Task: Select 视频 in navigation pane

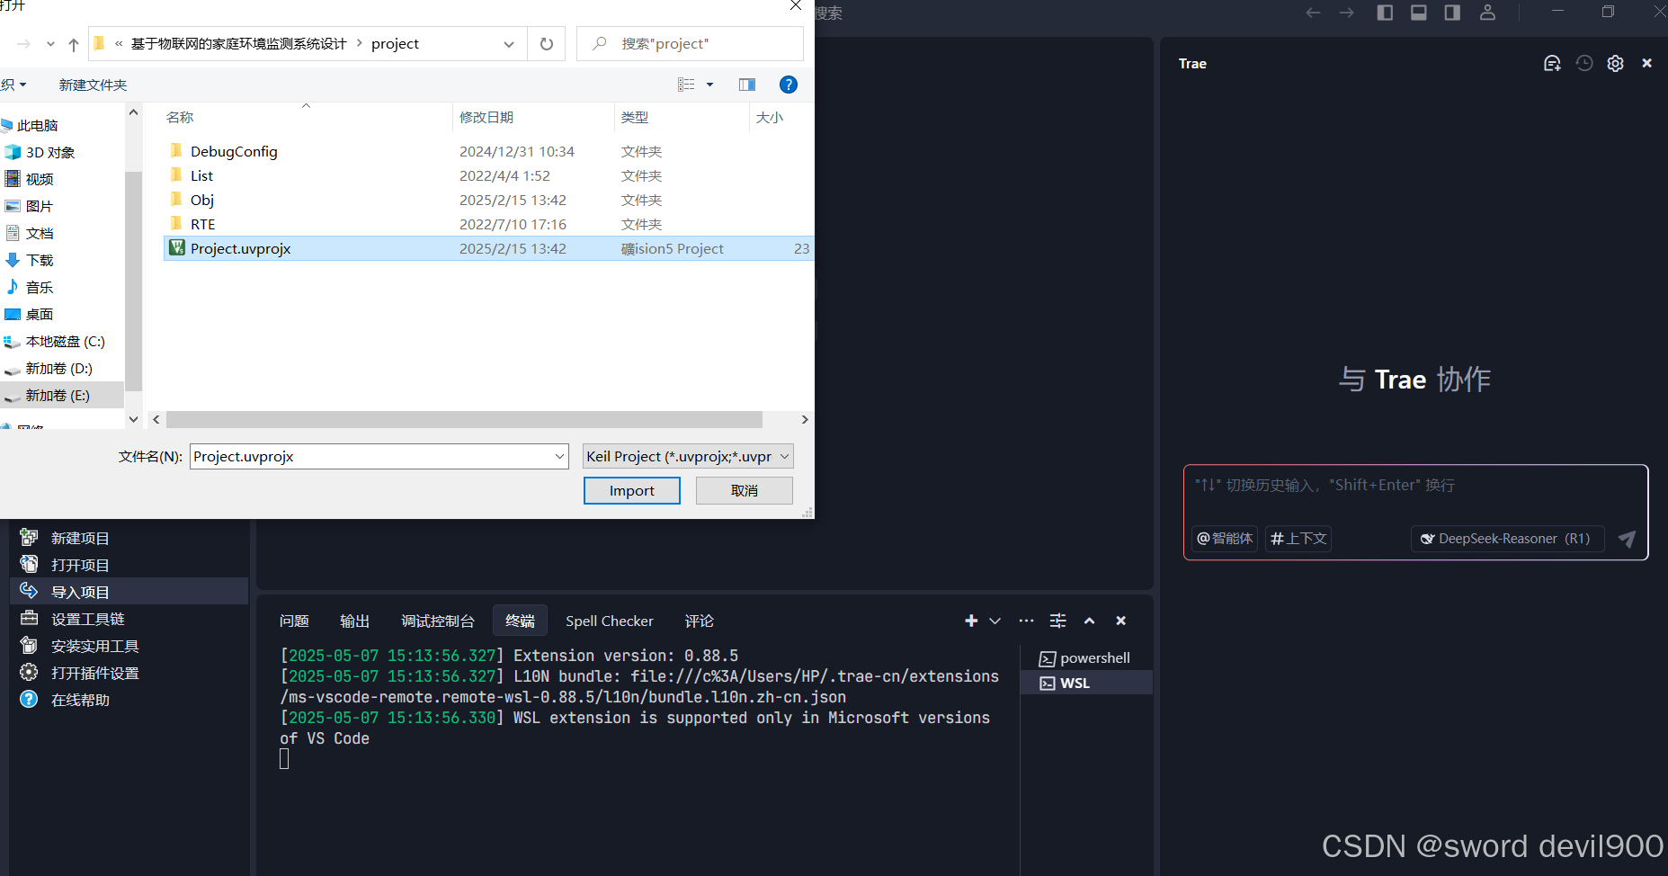Action: [40, 180]
